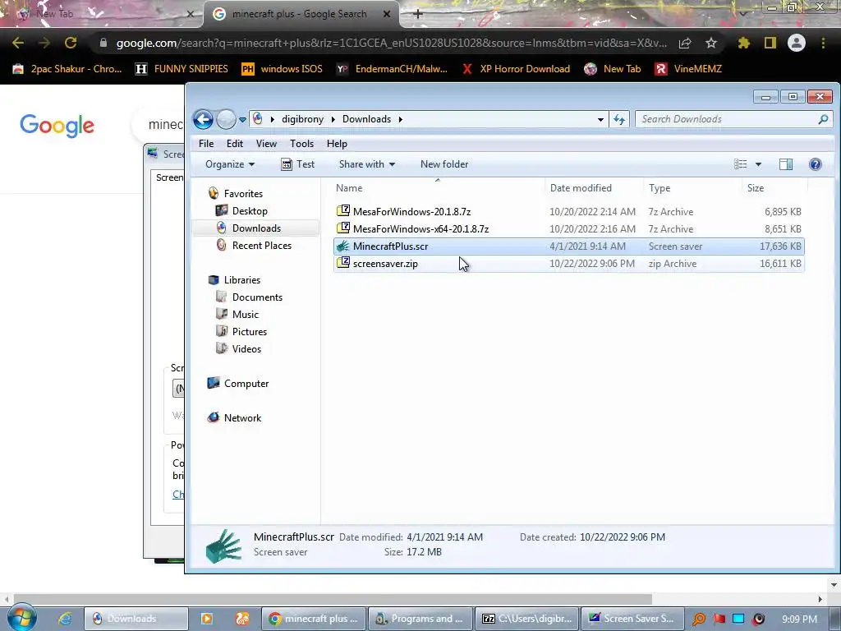
Task: Click digibrony in the address breadcrumb
Action: 302,119
